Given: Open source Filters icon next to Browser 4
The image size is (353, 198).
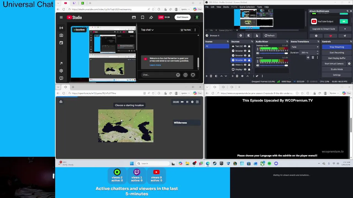Looking at the screenshot, I should [x=249, y=35].
